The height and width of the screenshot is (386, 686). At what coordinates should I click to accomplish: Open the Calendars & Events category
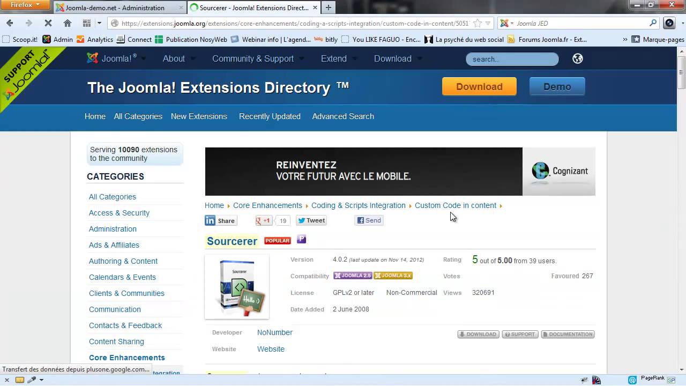[x=122, y=277]
